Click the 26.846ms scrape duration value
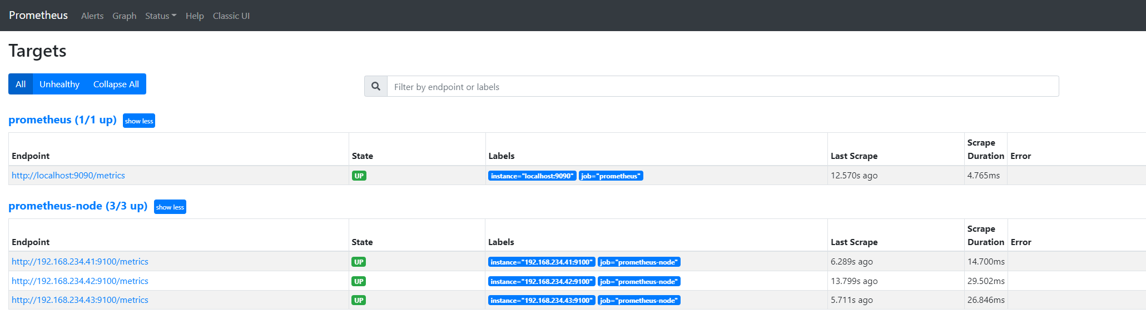This screenshot has width=1146, height=314. pos(986,300)
